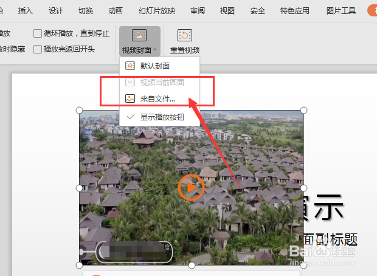Click the 重置视频 label
The image size is (377, 276).
[185, 50]
